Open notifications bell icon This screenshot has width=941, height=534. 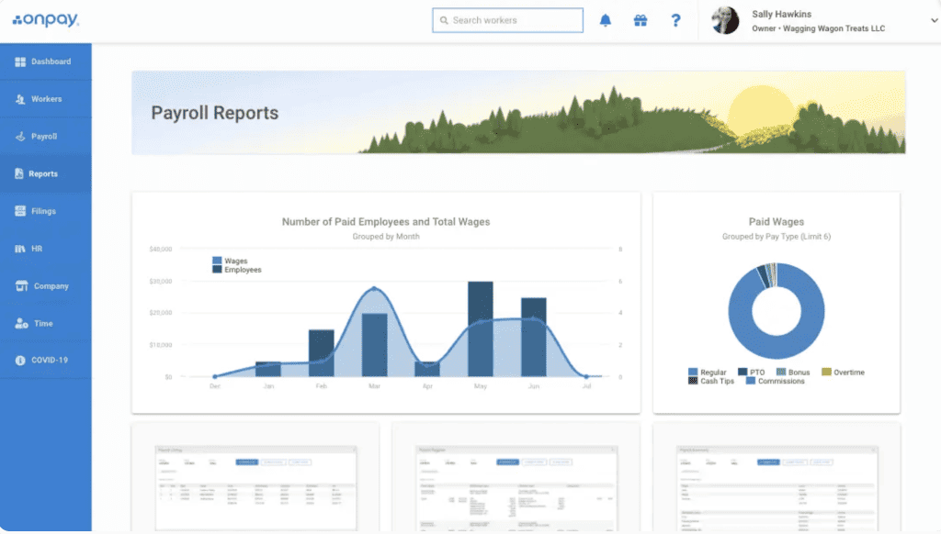click(605, 20)
